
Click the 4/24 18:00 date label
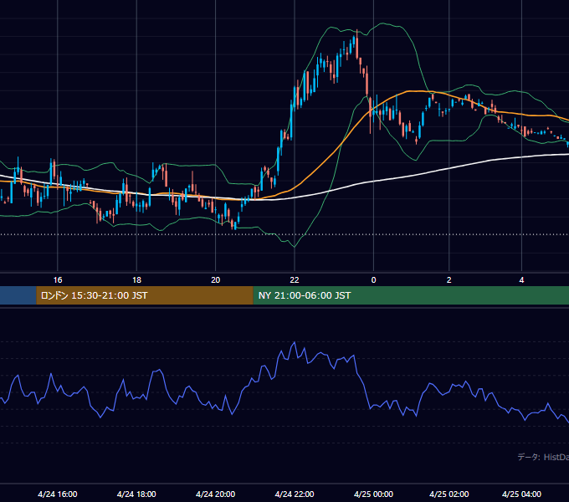pyautogui.click(x=136, y=494)
